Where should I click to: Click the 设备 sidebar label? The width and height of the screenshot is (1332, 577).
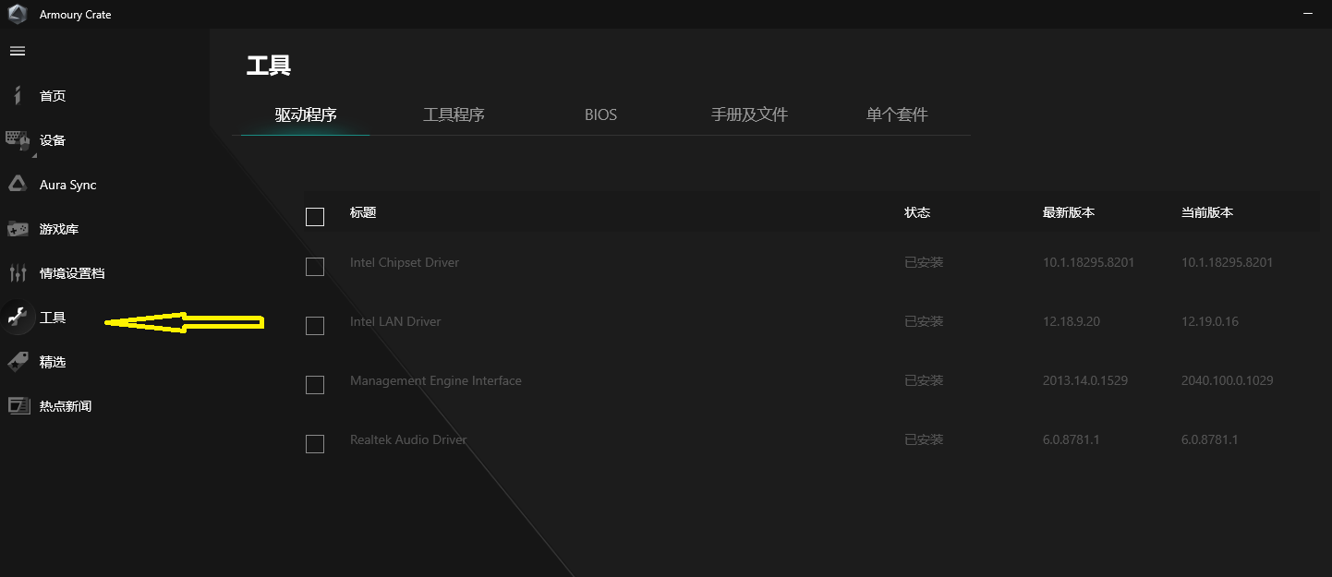pyautogui.click(x=53, y=140)
